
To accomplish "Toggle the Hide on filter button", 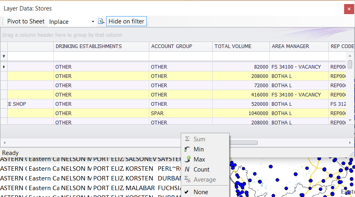I will 126,21.
